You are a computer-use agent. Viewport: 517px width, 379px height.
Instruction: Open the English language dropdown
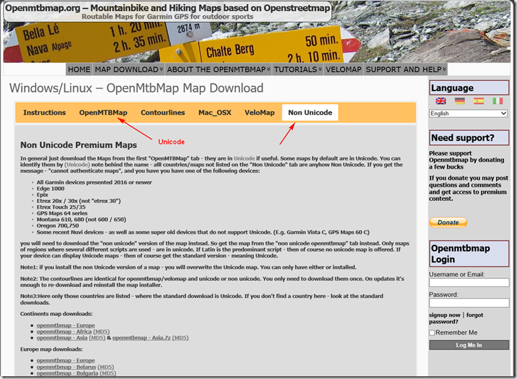468,113
